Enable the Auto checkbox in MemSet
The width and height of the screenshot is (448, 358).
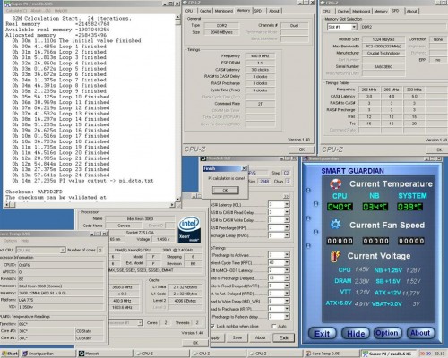274,326
